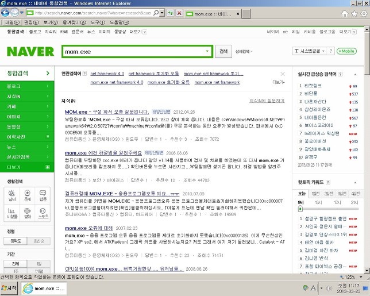Expand the 어학사전 sidebar section
The image size is (370, 296).
pos(48,136)
